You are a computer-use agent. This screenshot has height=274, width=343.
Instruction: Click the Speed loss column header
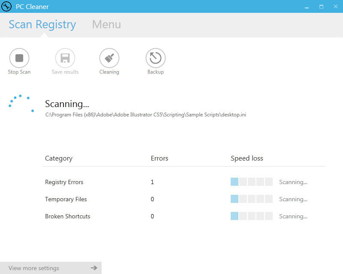(247, 158)
